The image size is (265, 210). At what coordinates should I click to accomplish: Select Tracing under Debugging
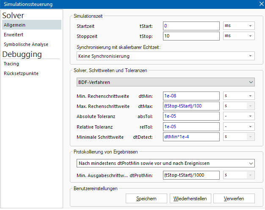point(11,64)
